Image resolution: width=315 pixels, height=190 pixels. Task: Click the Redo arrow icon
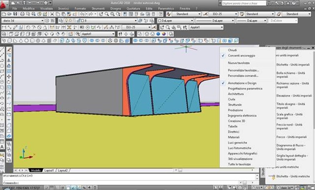pyautogui.click(x=91, y=14)
